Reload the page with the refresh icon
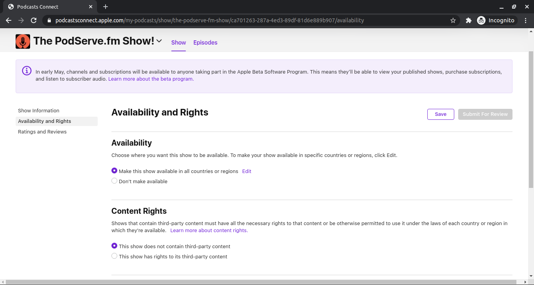534x285 pixels. click(x=34, y=20)
